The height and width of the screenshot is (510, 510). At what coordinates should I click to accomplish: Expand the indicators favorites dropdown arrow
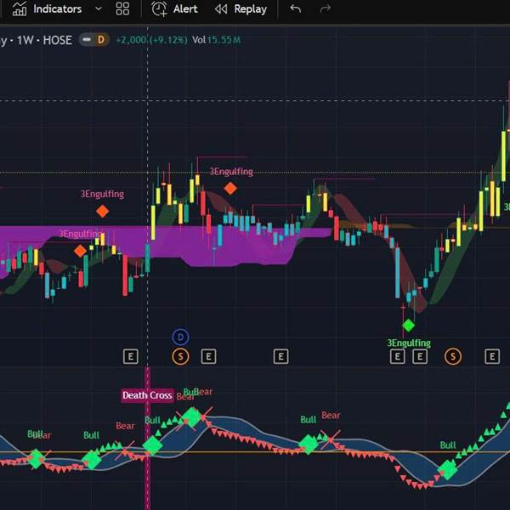coord(99,9)
